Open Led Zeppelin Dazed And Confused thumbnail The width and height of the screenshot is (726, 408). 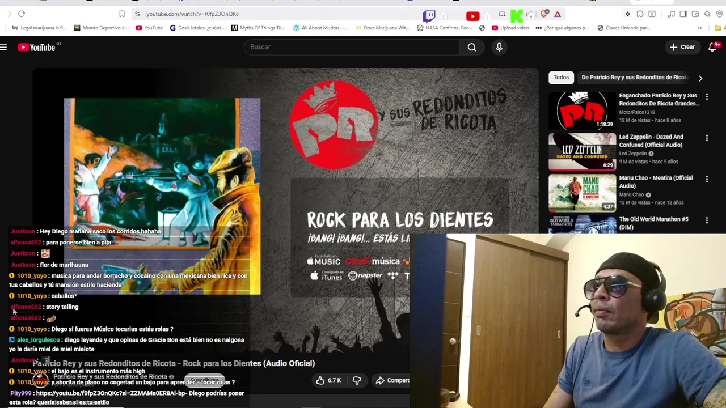[582, 151]
